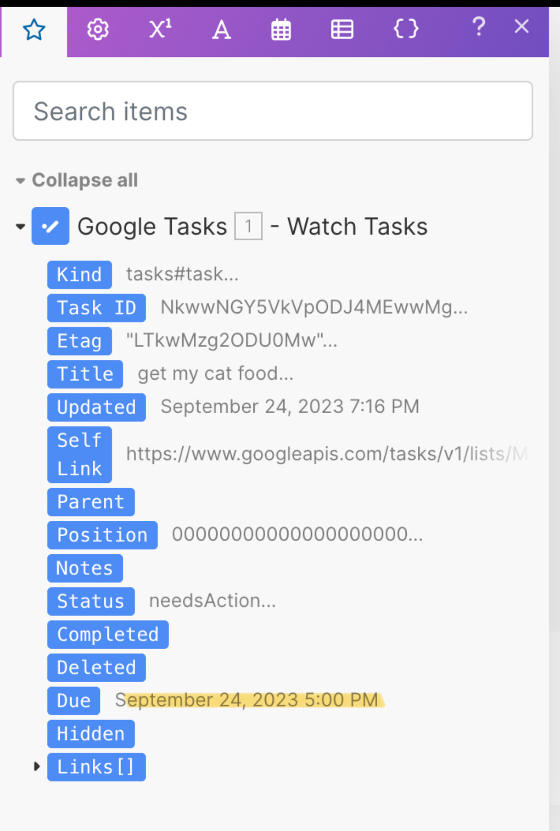
Task: Select the Due date pill
Action: (x=74, y=701)
